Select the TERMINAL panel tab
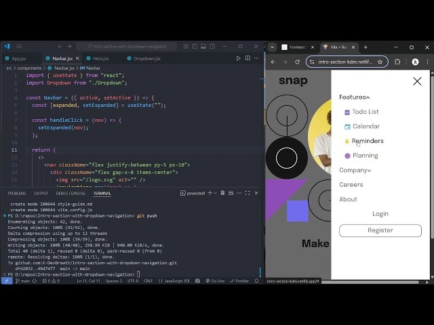This screenshot has height=325, width=434. pos(102,193)
